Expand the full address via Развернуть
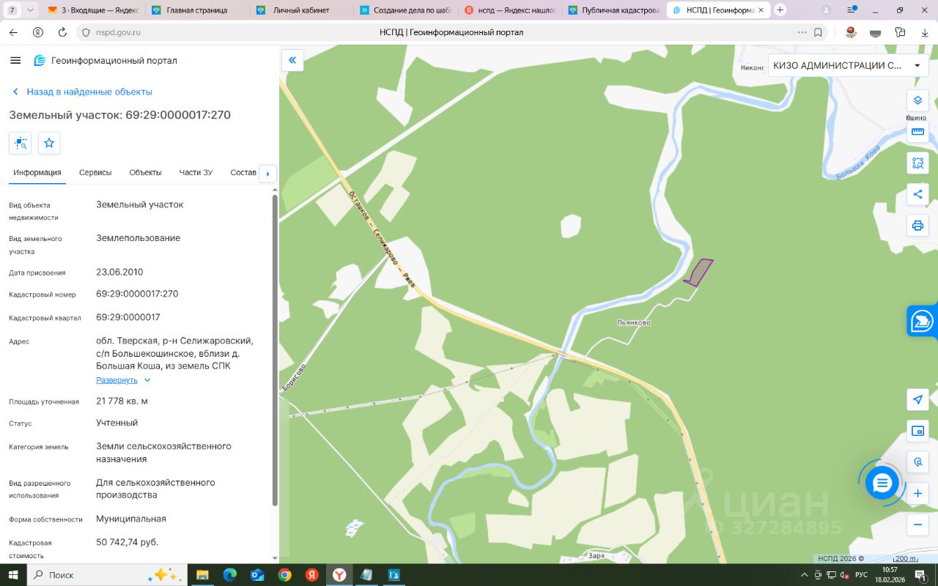This screenshot has width=938, height=586. click(123, 380)
